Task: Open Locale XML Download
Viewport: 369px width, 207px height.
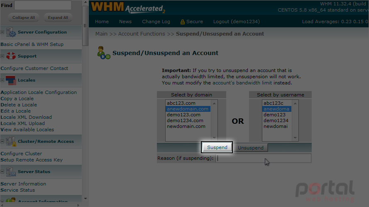Action: pyautogui.click(x=26, y=117)
